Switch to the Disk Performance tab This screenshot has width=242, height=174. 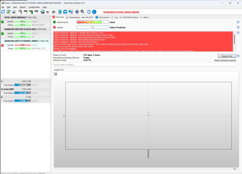click(x=129, y=17)
